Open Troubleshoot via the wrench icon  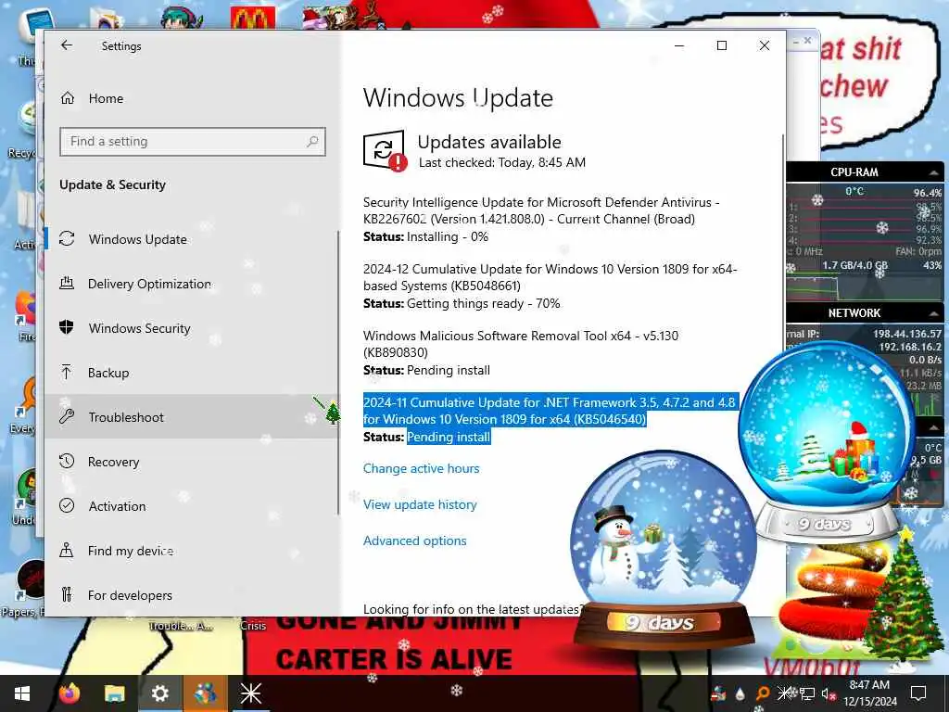pyautogui.click(x=67, y=416)
